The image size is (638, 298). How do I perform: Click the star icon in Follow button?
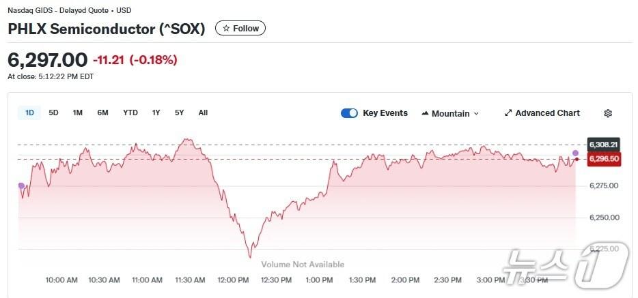[x=225, y=29]
